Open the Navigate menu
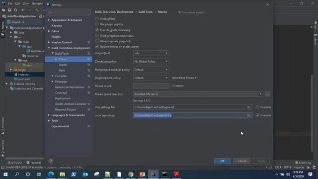The image size is (318, 179). click(37, 3)
